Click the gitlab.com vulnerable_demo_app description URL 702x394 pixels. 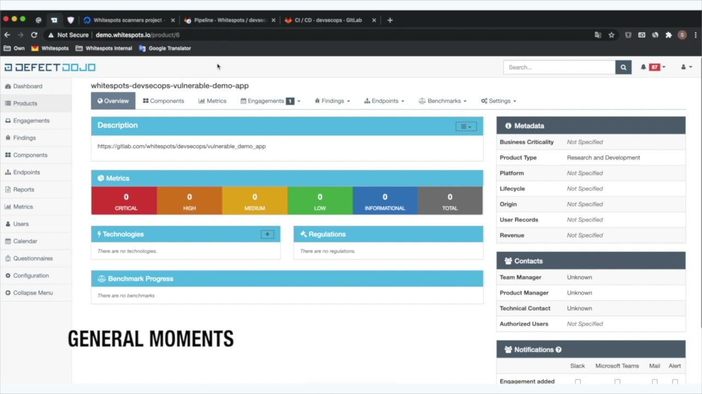click(x=182, y=147)
